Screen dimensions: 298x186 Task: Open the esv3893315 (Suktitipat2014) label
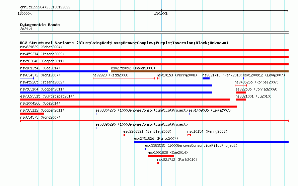pos(47,96)
